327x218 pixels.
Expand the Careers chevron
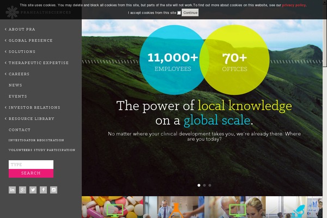(x=5, y=74)
